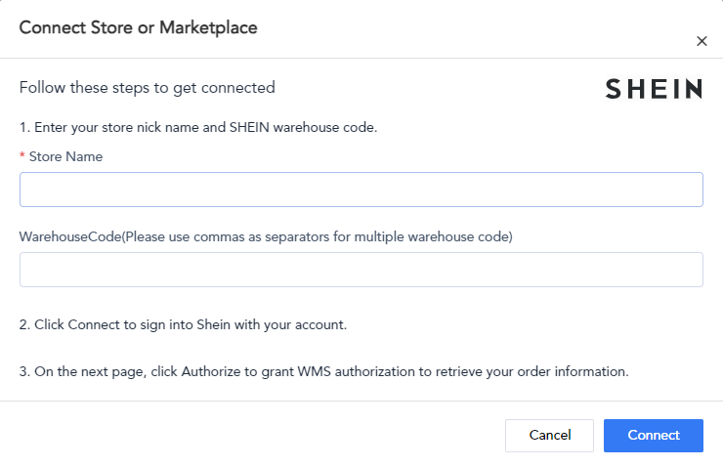Close the Connect Store or Marketplace dialog
The image size is (723, 467).
point(702,41)
